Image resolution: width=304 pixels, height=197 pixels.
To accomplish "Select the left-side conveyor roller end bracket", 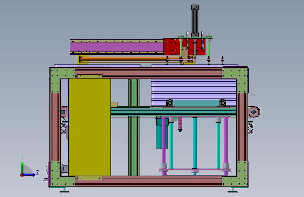I will tap(64, 112).
